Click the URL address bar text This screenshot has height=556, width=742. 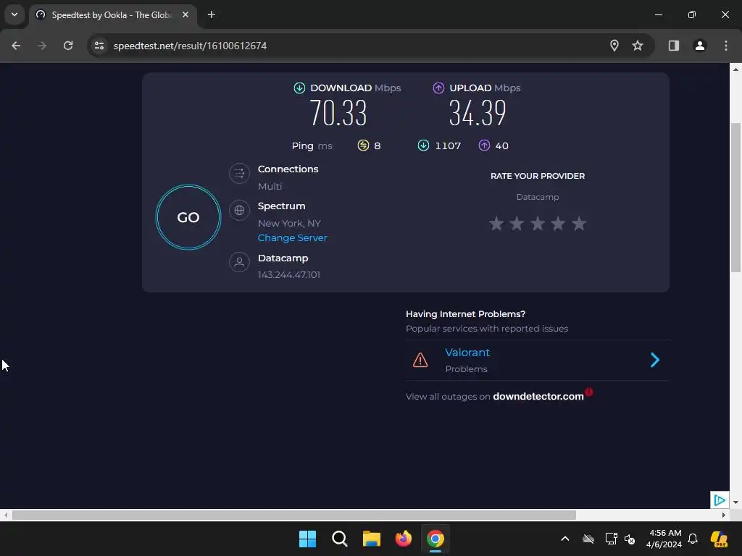coord(190,46)
